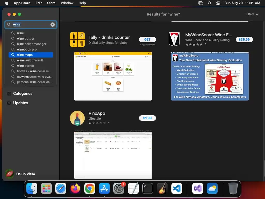View Tally app screenshot preview
Screen dimensions: 265x199
113,76
